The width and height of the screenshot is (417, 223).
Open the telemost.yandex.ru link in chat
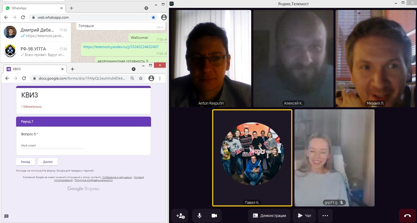[121, 46]
